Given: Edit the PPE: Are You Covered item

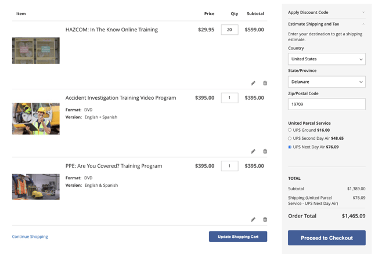Looking at the screenshot, I should (x=253, y=220).
